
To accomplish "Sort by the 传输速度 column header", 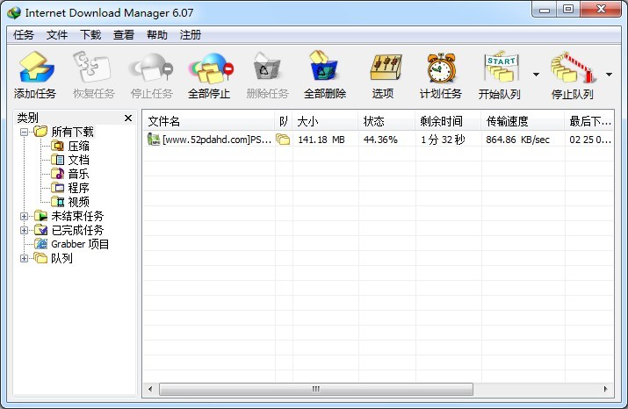I will tap(521, 121).
